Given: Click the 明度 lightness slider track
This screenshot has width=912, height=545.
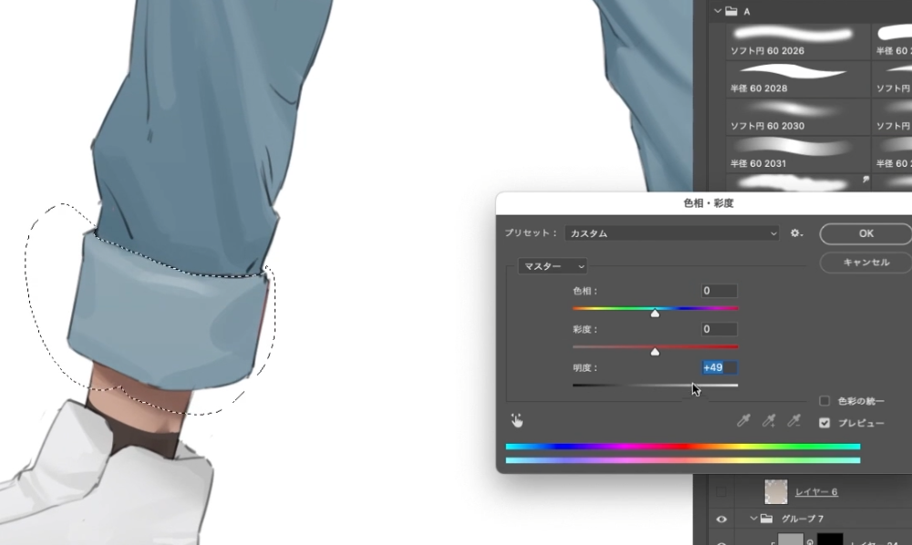Looking at the screenshot, I should click(655, 385).
